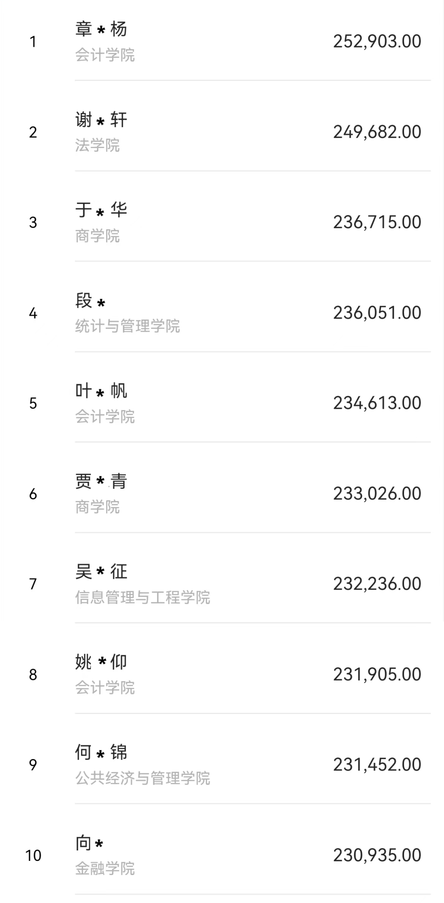Click the 统计与管理学院 department label
444x903 pixels.
pyautogui.click(x=127, y=326)
